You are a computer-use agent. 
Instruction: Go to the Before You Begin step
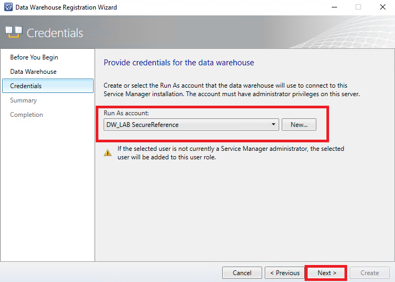(34, 57)
